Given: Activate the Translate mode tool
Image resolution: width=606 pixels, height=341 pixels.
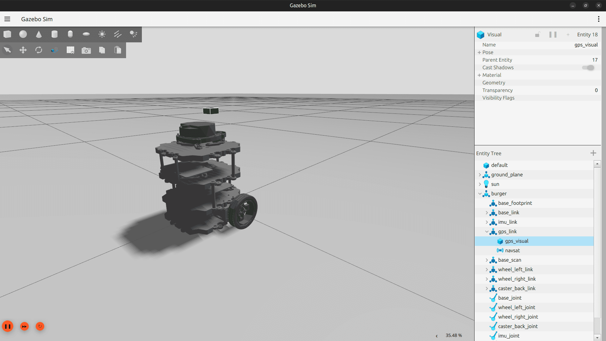Looking at the screenshot, I should coord(23,50).
